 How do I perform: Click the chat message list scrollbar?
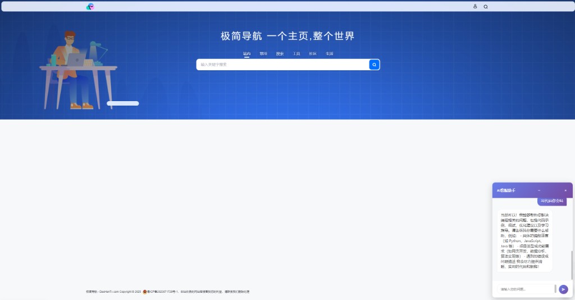coord(571,264)
